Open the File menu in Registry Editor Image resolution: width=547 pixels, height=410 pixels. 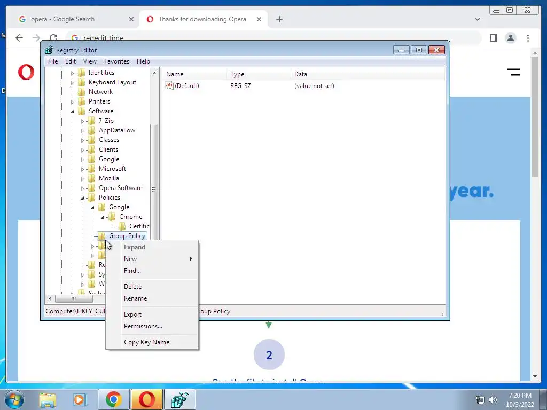(x=53, y=61)
